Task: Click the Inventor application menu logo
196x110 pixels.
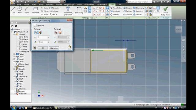Action: [13, 2]
